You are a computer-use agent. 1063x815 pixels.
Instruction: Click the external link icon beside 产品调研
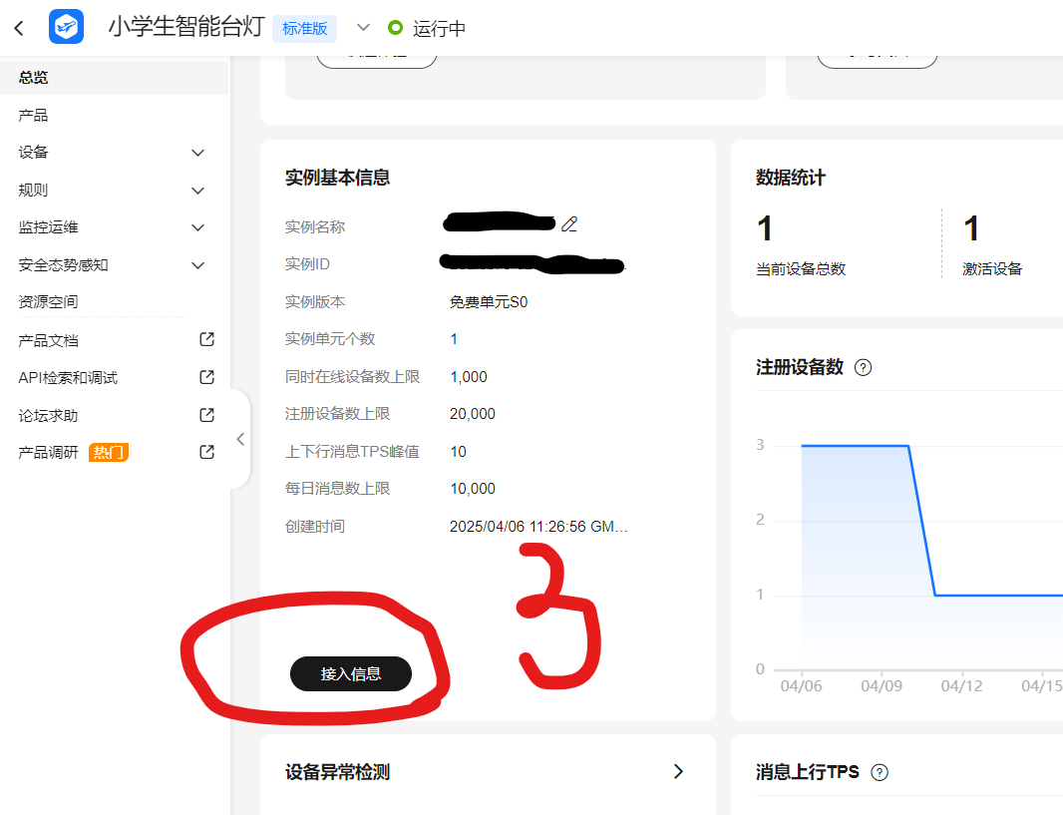tap(205, 451)
